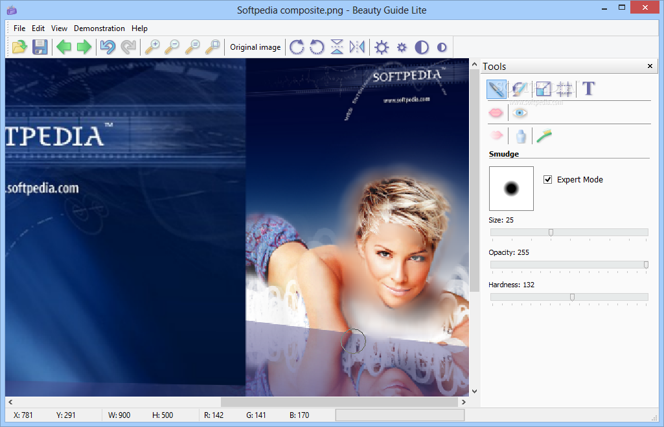Zoom out with the minus magnifier
This screenshot has height=427, width=664.
click(172, 47)
